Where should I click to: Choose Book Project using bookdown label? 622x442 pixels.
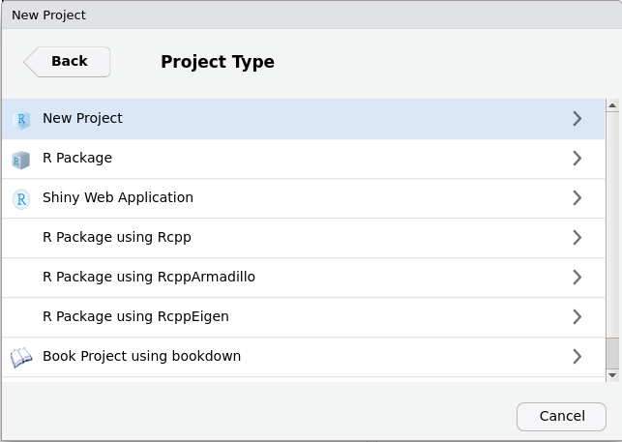pos(141,356)
